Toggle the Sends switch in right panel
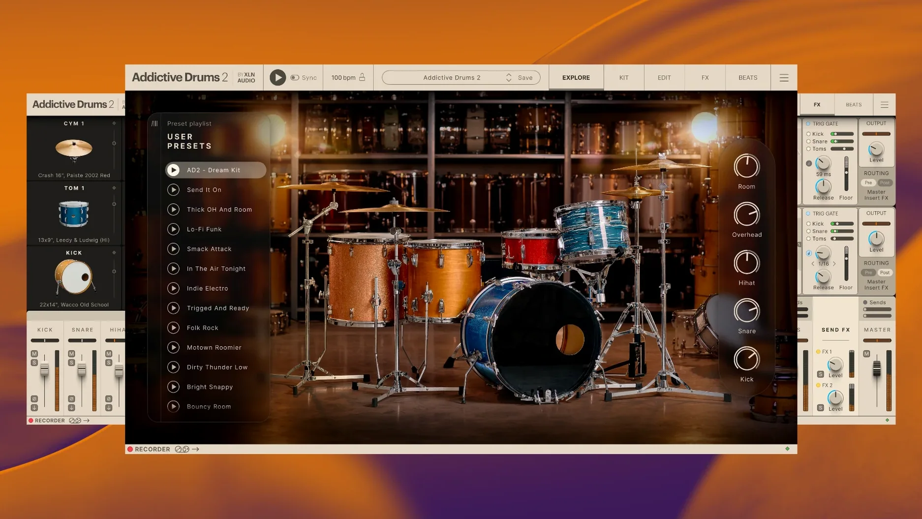The height and width of the screenshot is (519, 922). coord(865,303)
